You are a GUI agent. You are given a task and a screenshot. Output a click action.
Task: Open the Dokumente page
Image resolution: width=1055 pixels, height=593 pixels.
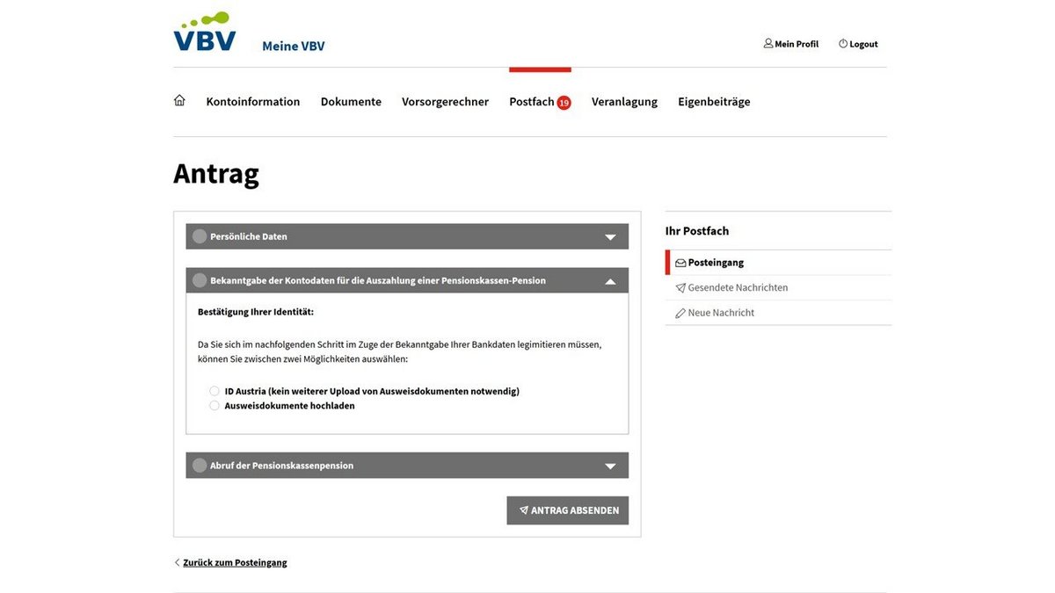tap(351, 101)
